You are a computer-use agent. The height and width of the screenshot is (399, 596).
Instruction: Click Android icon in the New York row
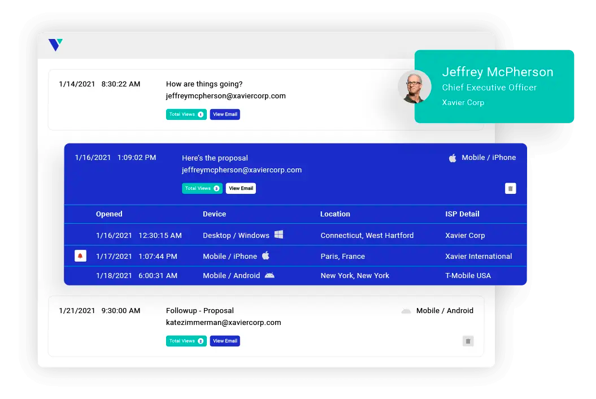point(269,275)
